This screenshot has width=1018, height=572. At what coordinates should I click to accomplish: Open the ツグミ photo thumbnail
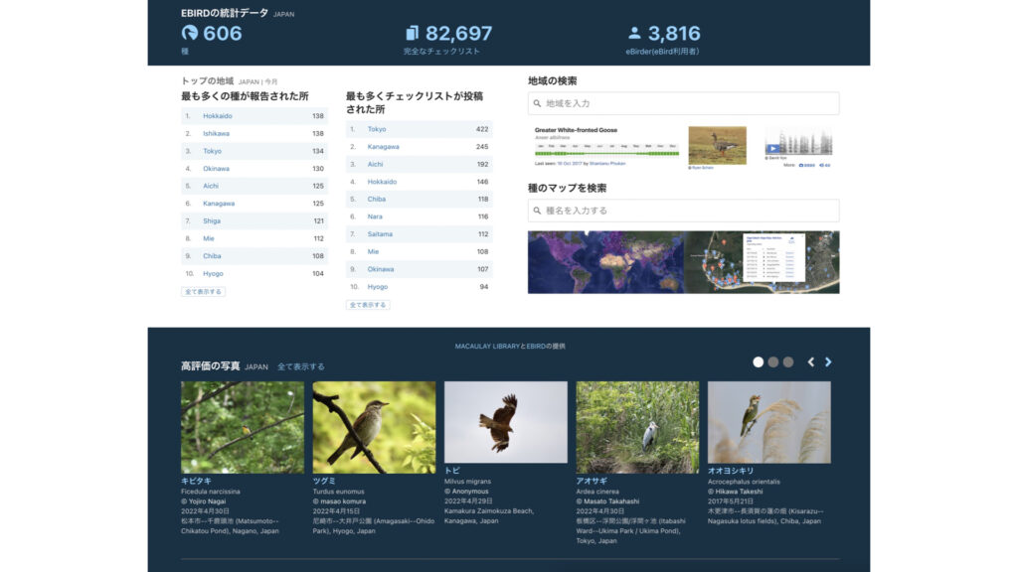tap(374, 427)
